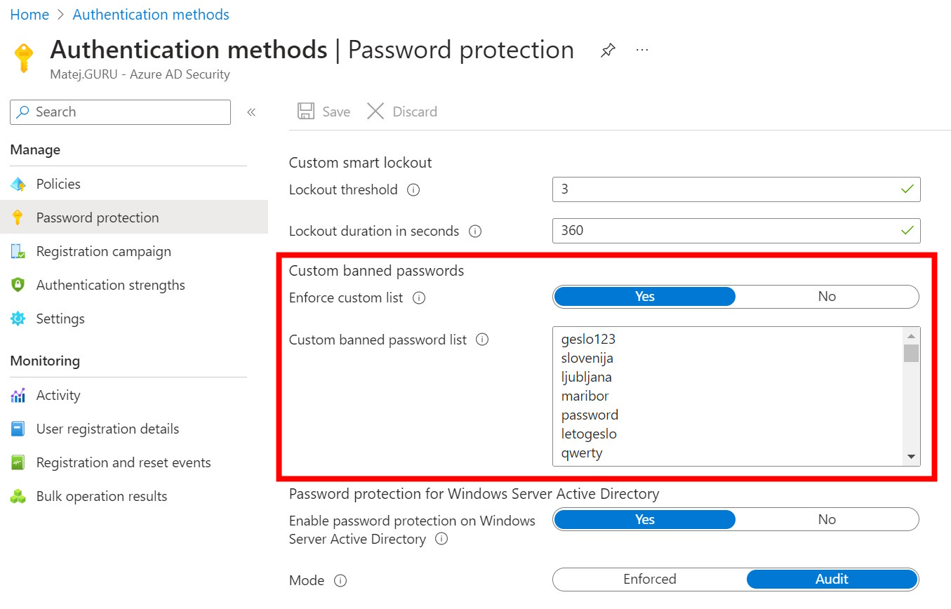Click info icon beside Lockout duration in seconds

point(475,232)
